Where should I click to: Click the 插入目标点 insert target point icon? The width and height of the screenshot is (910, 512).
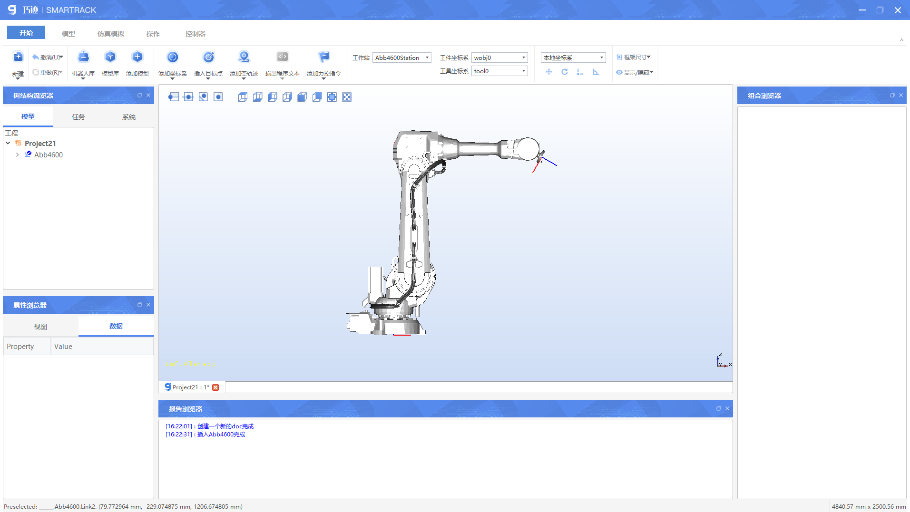[208, 57]
